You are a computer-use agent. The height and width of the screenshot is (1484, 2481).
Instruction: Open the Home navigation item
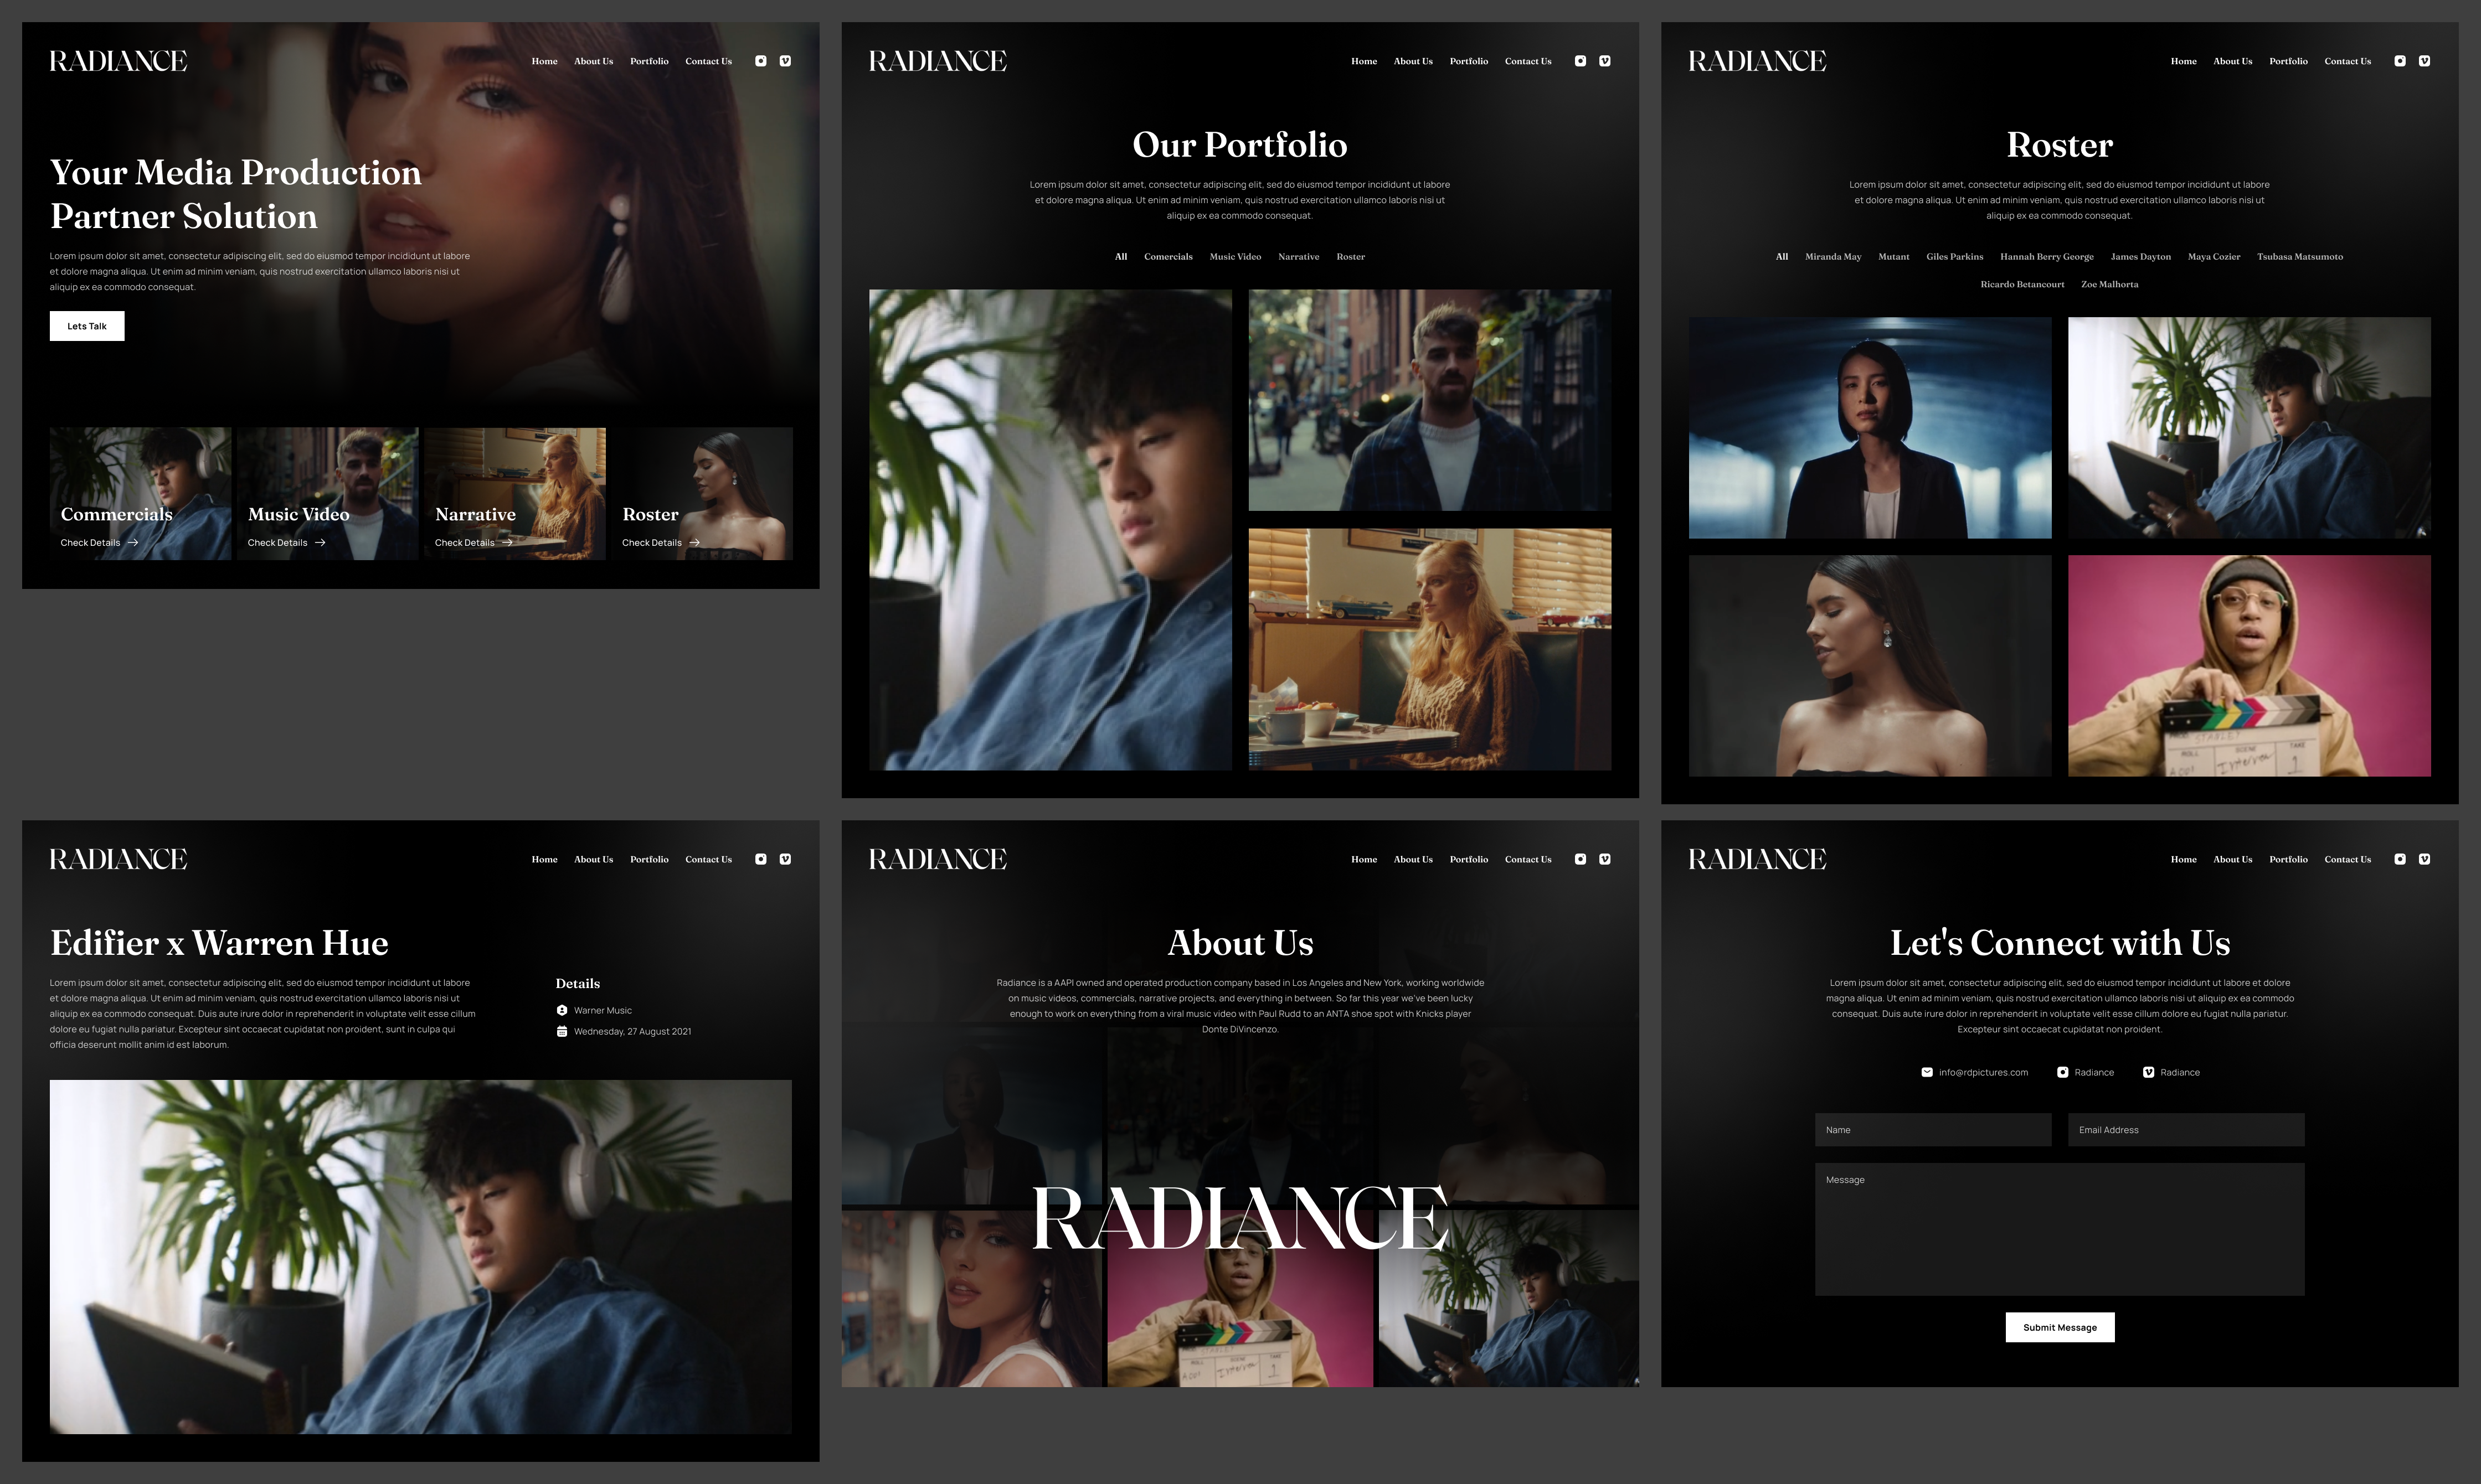545,61
